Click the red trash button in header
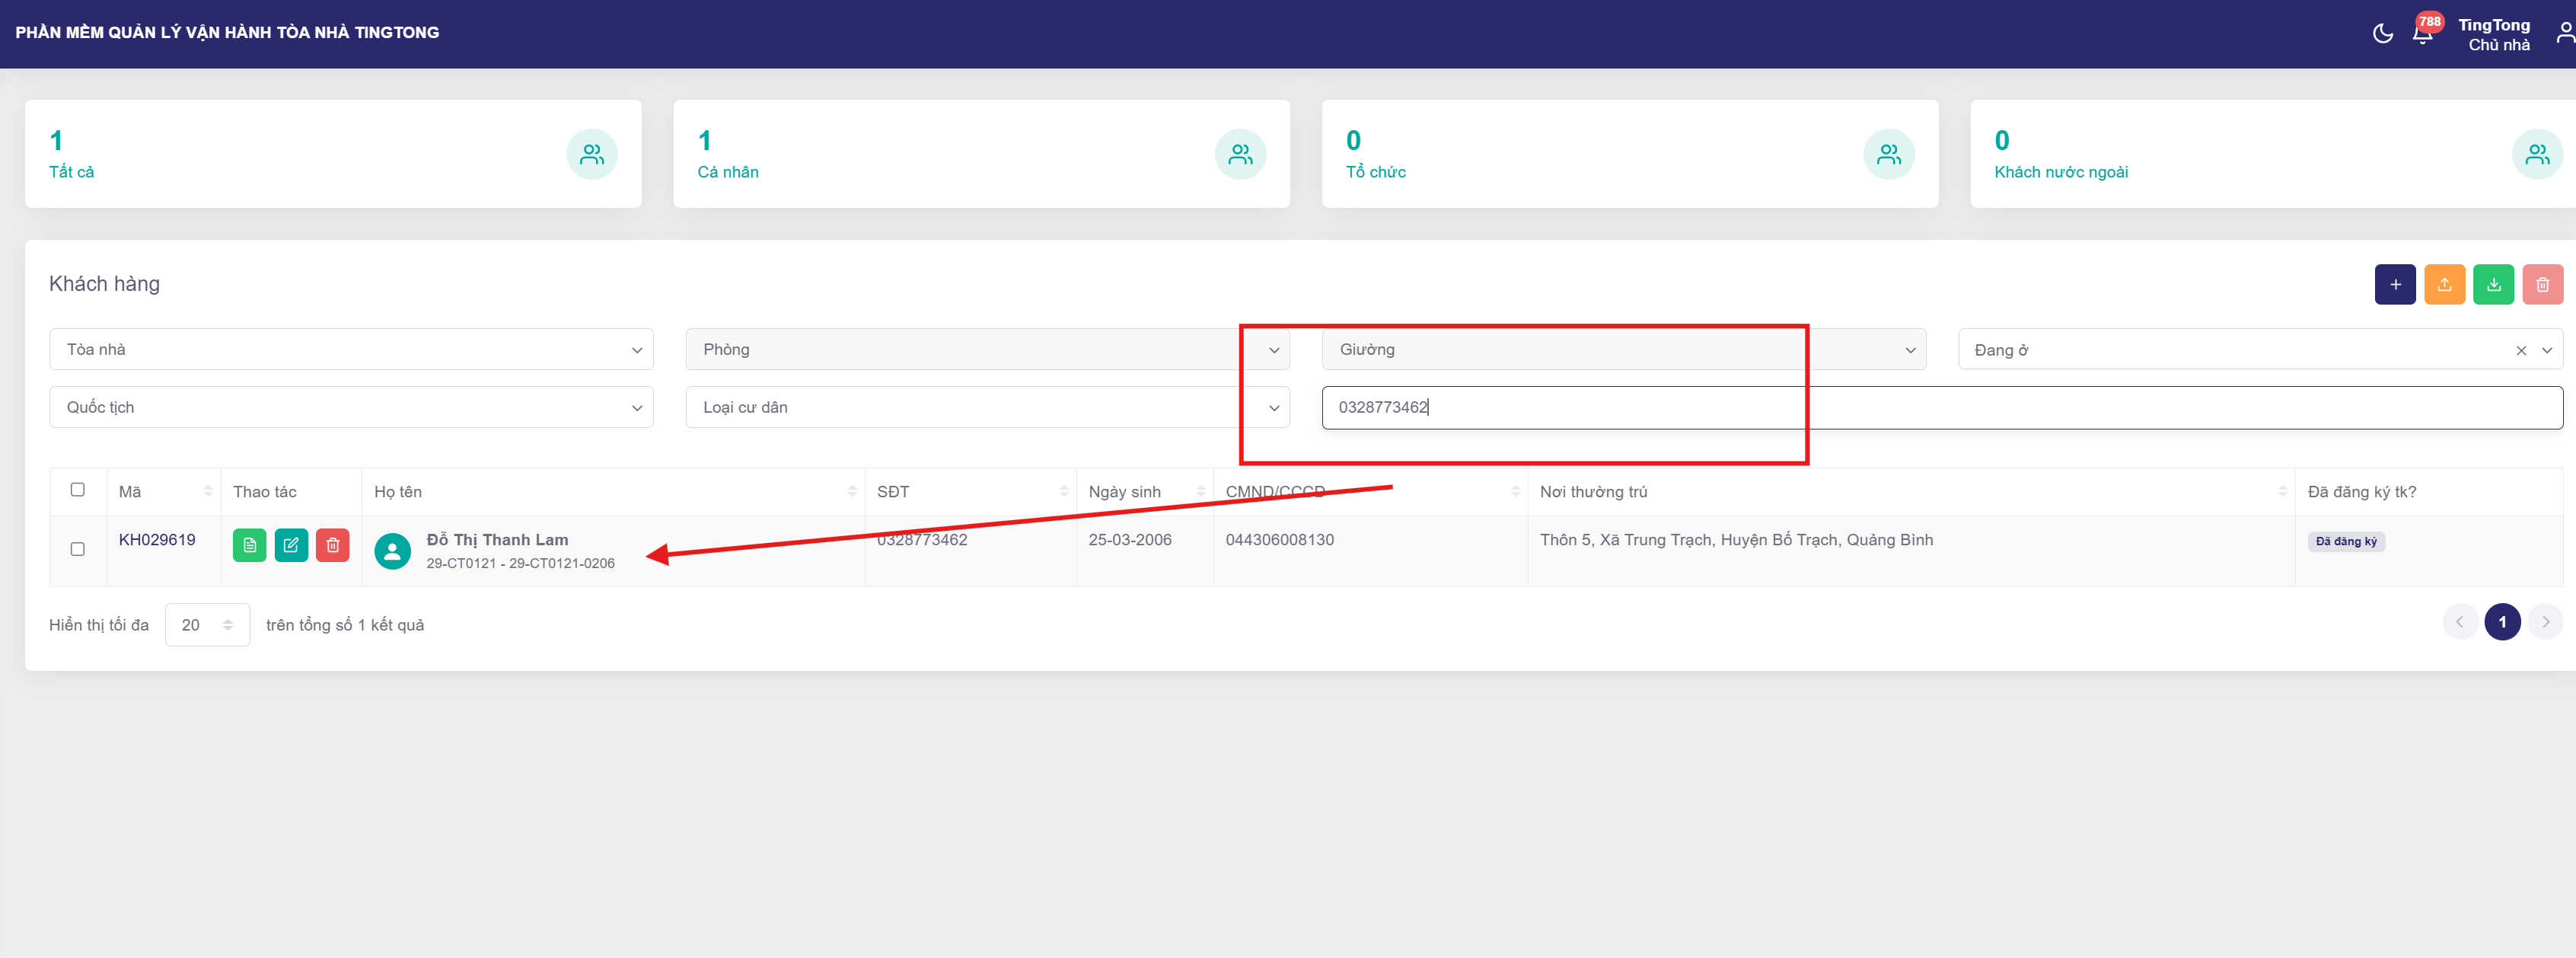 pyautogui.click(x=2542, y=285)
